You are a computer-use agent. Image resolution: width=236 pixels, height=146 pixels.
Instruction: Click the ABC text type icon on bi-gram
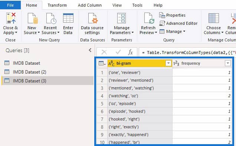pyautogui.click(x=111, y=64)
